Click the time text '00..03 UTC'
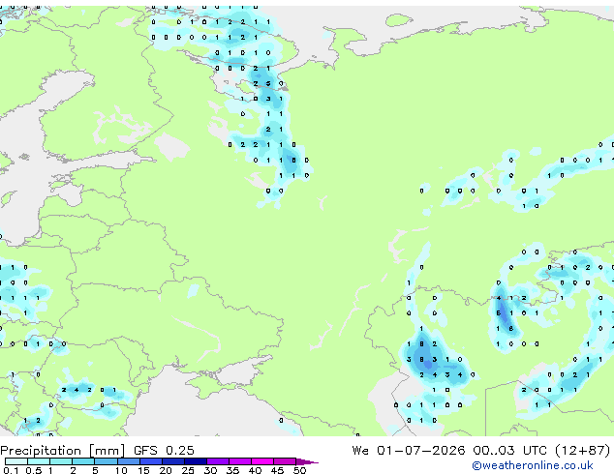Viewport: 614px width, 474px height. 509,450
